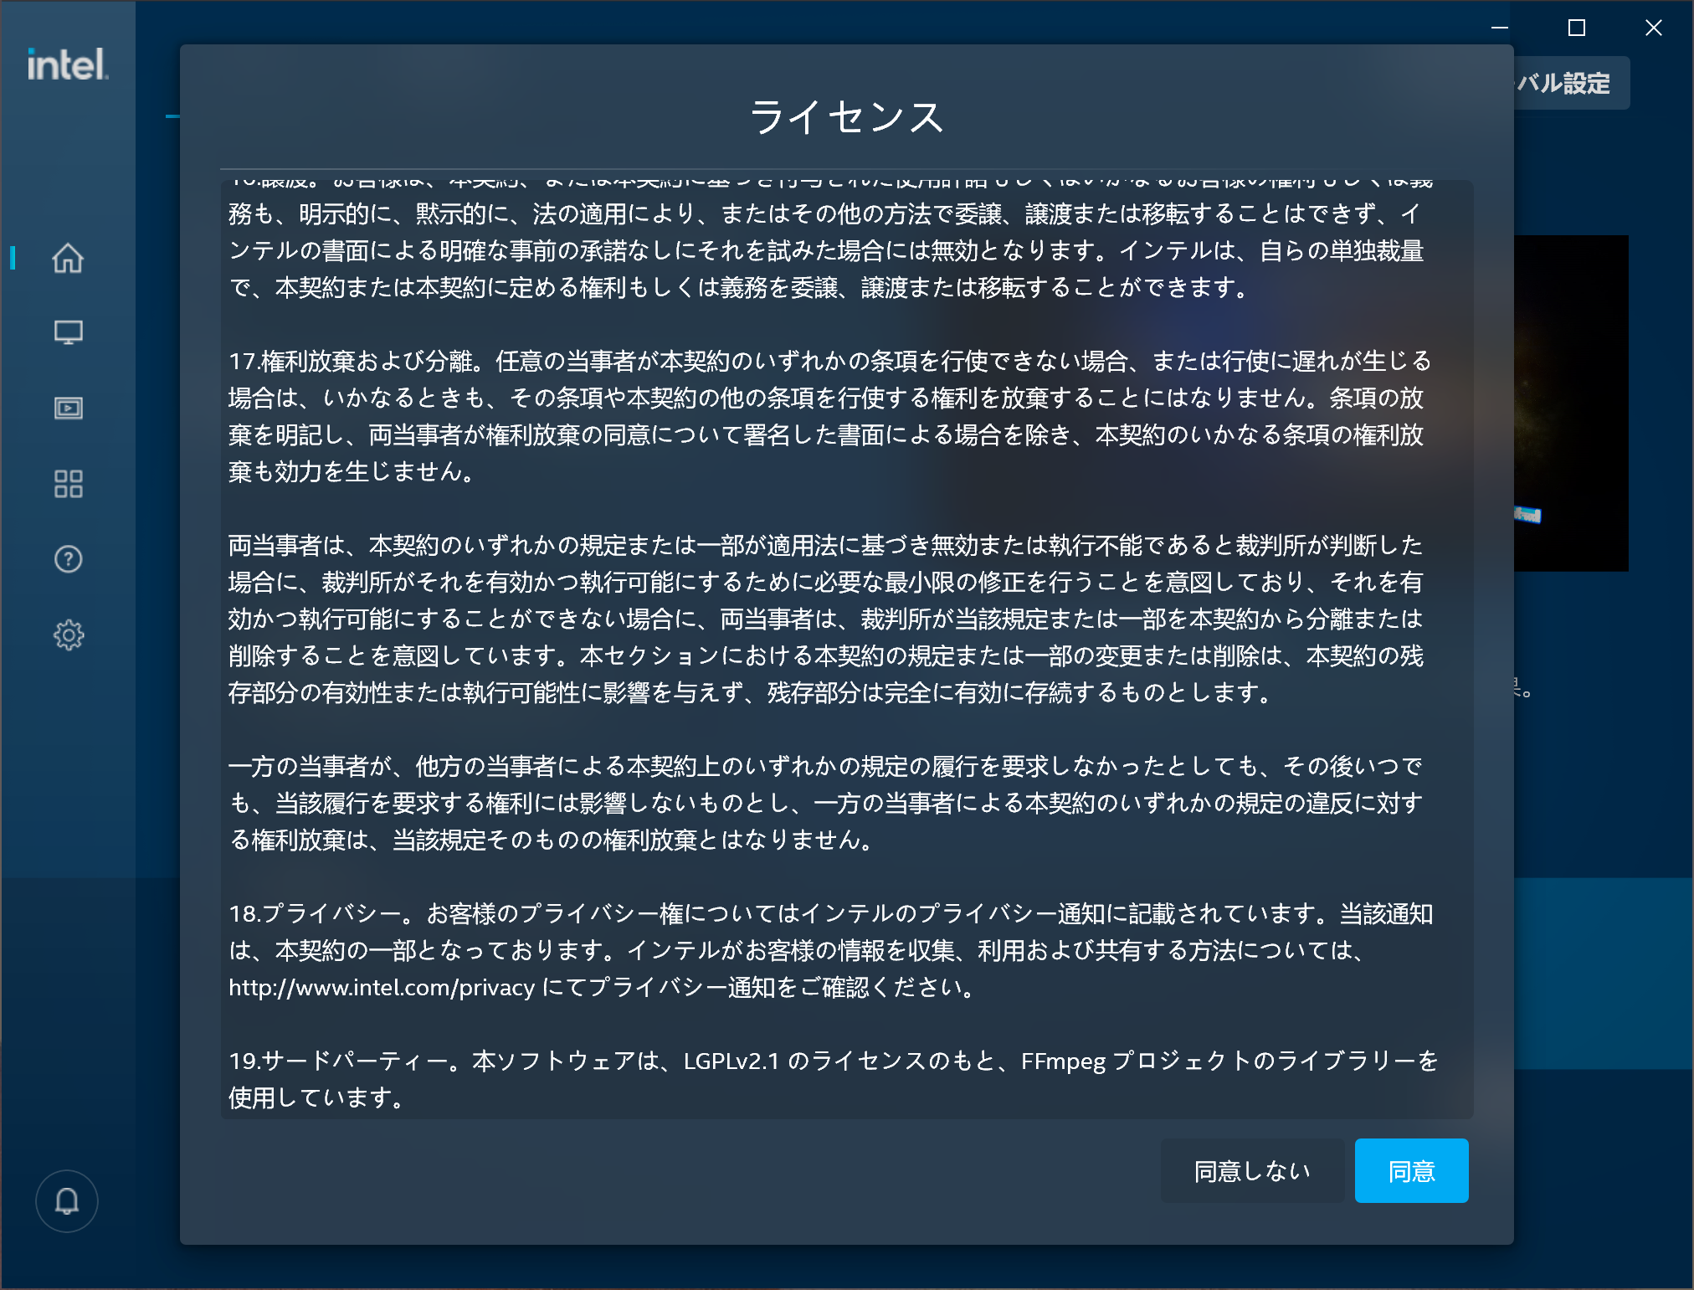Open the Video playback icon
Viewport: 1694px width, 1290px height.
click(68, 409)
